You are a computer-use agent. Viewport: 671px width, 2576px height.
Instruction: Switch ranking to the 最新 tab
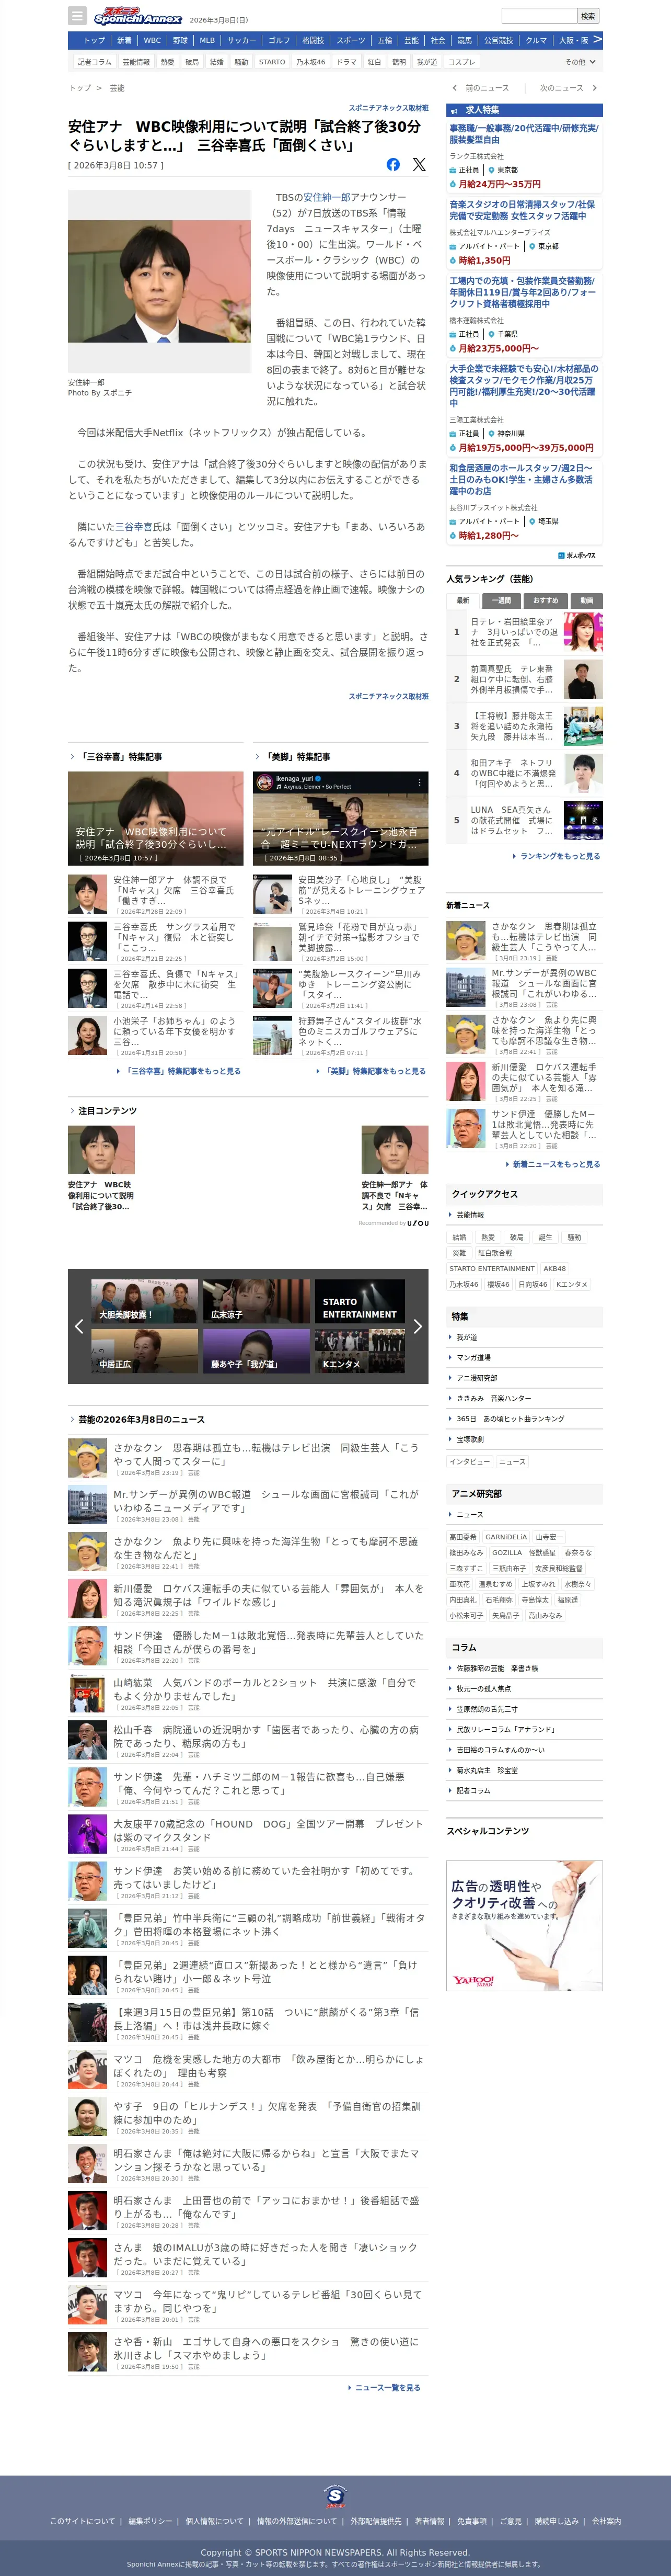(x=464, y=600)
